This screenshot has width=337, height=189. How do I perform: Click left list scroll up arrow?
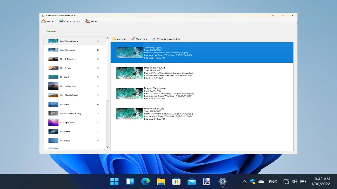[107, 38]
